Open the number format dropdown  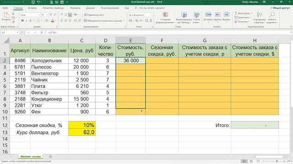[x=151, y=15]
